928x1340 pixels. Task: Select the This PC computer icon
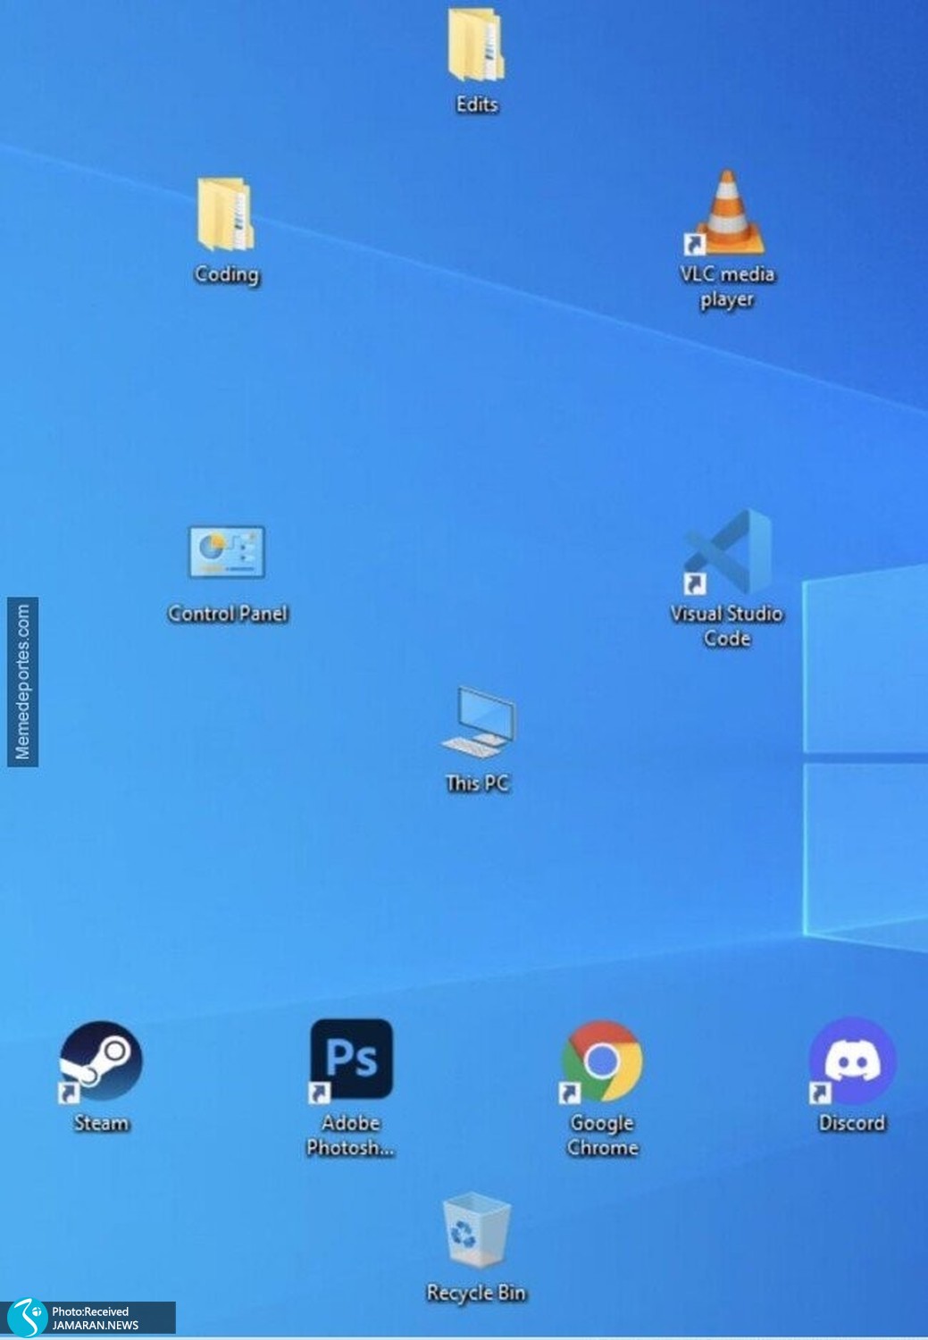pyautogui.click(x=477, y=723)
